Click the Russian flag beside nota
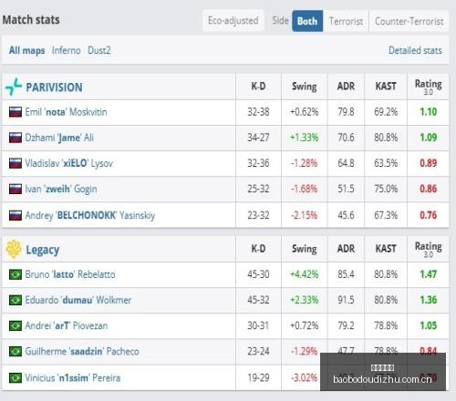 tap(16, 112)
